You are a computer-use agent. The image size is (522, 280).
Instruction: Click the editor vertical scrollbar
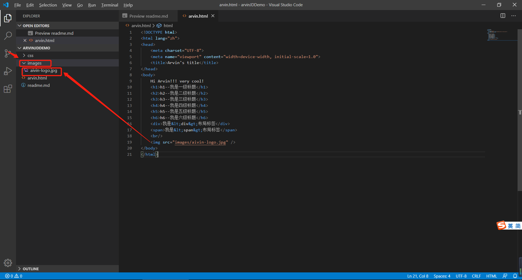point(520,110)
